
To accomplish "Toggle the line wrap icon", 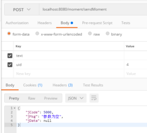I will click(94, 98).
